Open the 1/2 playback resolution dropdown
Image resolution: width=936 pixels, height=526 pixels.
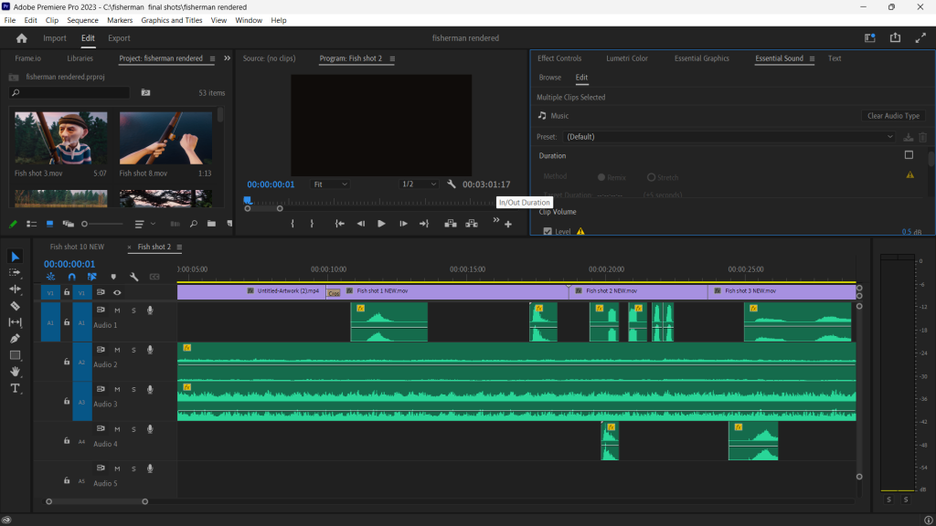(419, 184)
